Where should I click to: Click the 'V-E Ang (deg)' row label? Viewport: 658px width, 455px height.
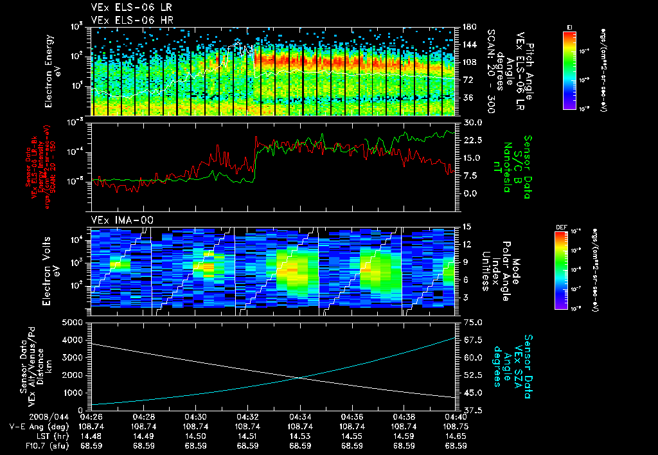click(39, 427)
